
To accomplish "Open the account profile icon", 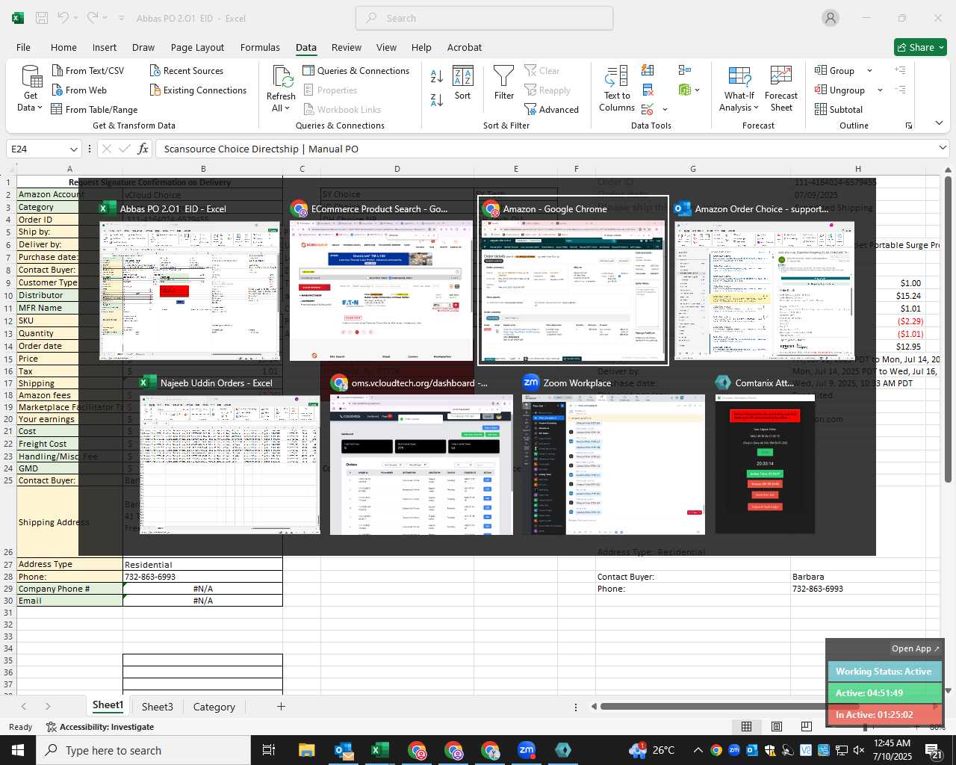I will (831, 18).
